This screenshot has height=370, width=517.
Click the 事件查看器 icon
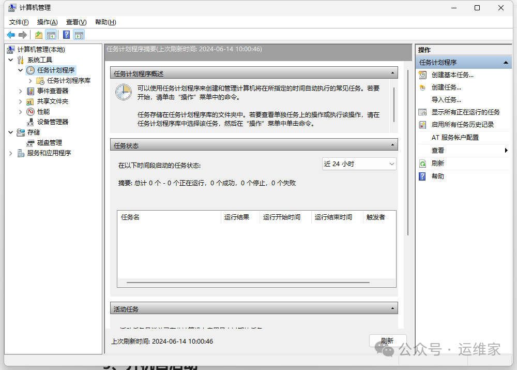pyautogui.click(x=31, y=91)
